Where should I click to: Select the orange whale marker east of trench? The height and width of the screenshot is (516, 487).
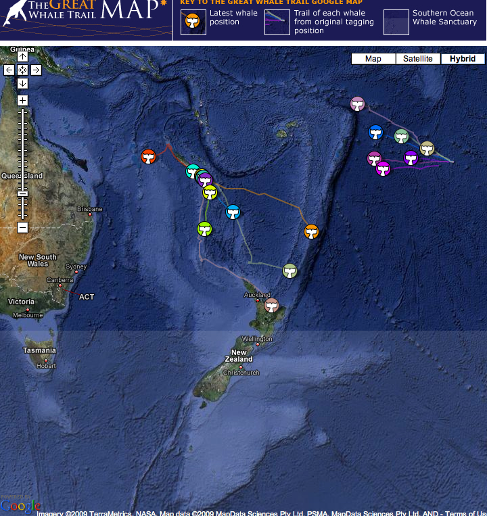tap(311, 232)
